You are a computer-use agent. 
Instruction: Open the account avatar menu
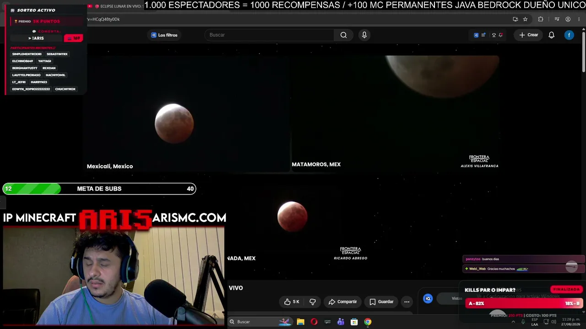point(569,35)
